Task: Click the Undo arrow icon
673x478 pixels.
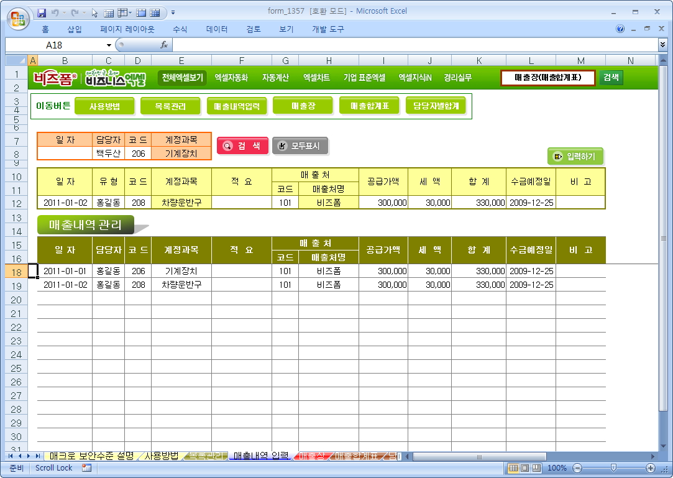Action: (55, 12)
